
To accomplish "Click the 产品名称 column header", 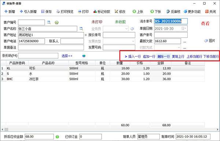I will pyautogui.click(x=48, y=63).
